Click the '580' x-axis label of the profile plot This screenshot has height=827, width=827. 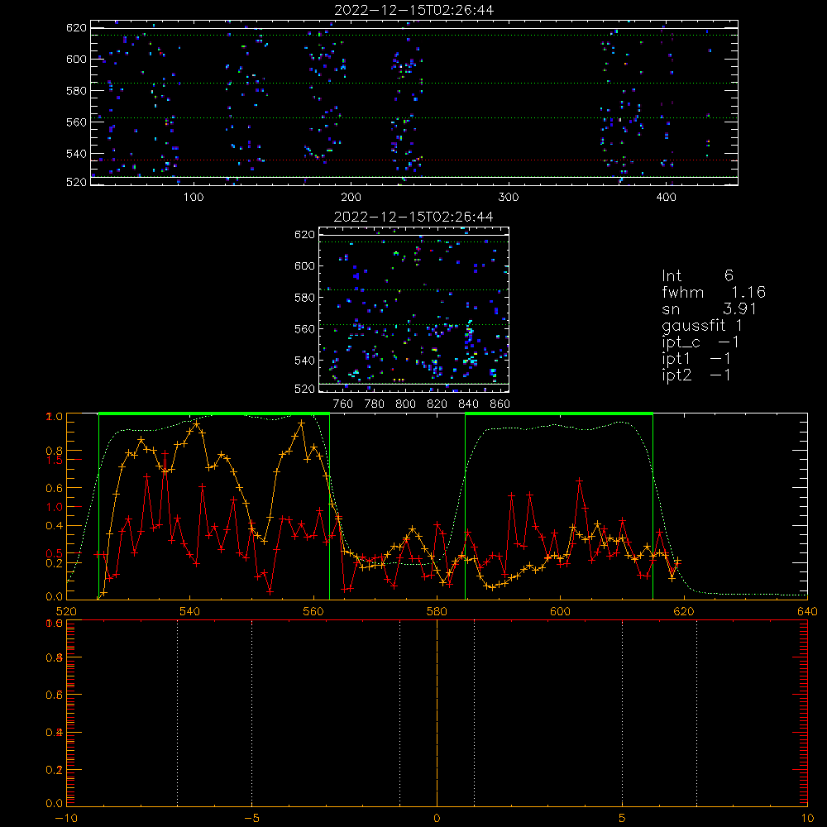(x=437, y=611)
